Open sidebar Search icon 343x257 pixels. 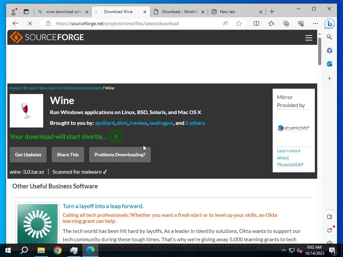point(330,37)
